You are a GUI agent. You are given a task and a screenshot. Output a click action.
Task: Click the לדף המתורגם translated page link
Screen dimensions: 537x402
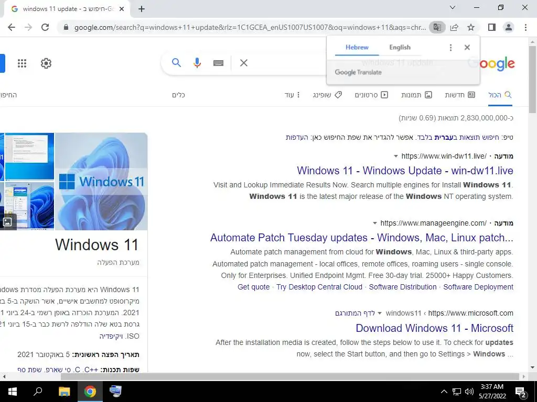tap(355, 314)
